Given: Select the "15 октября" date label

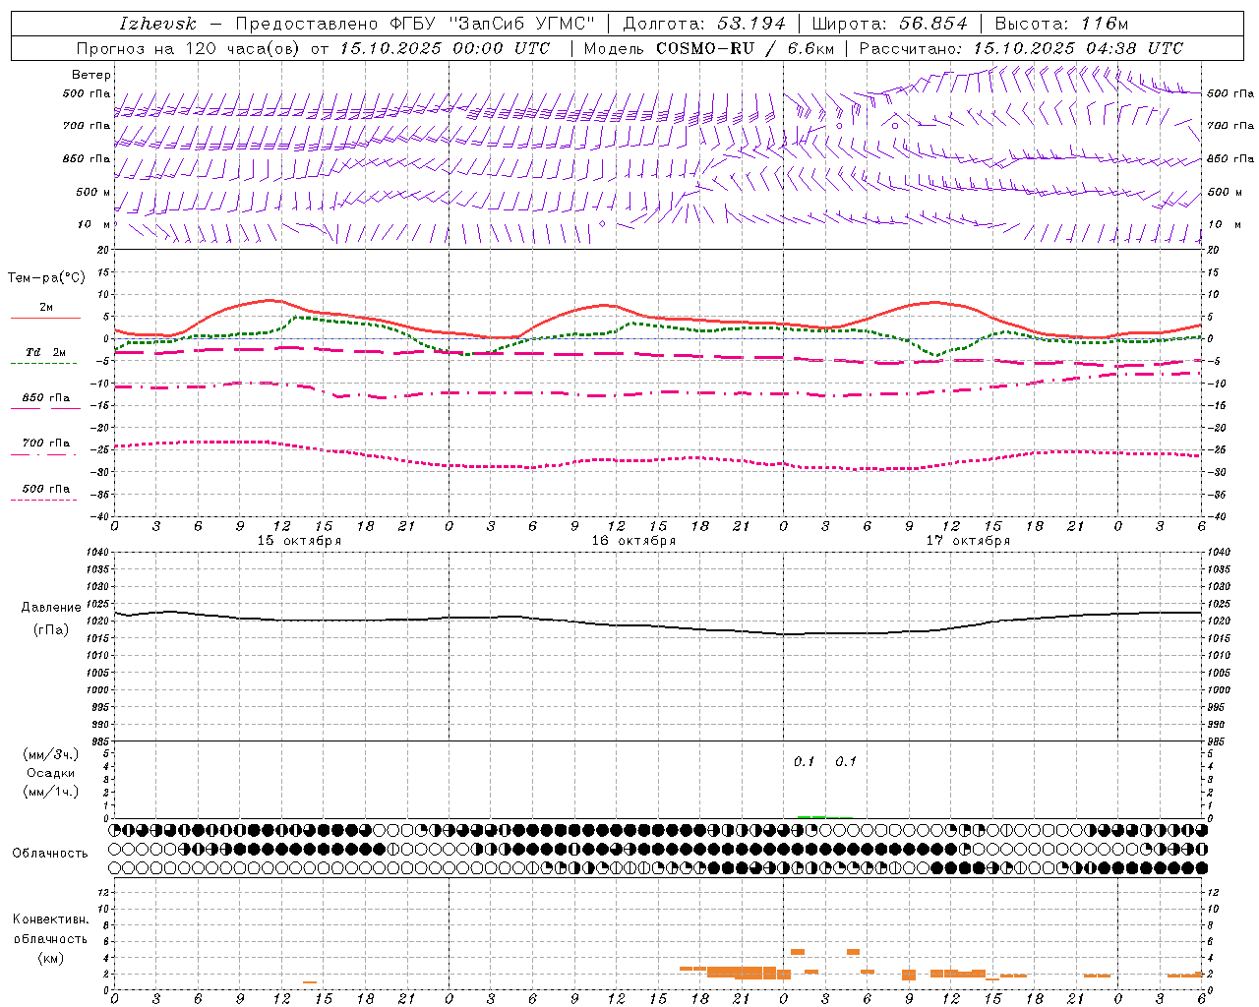Looking at the screenshot, I should (299, 541).
